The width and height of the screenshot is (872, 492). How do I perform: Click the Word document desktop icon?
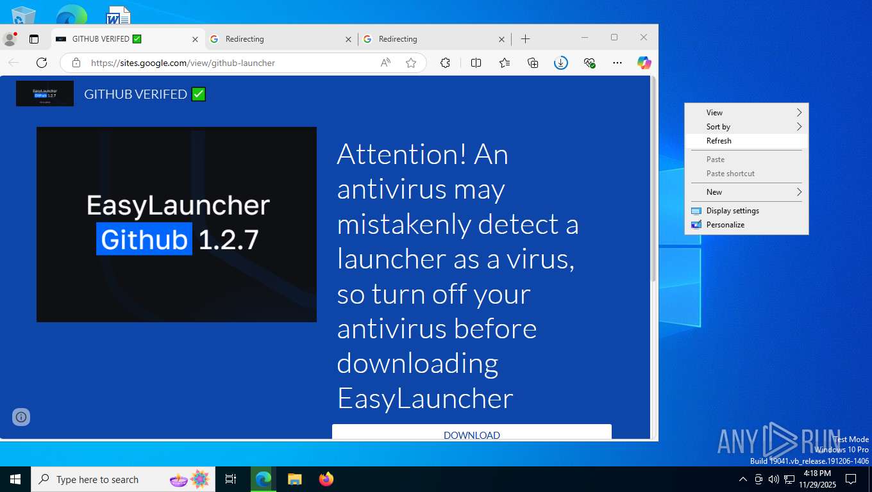click(x=119, y=14)
